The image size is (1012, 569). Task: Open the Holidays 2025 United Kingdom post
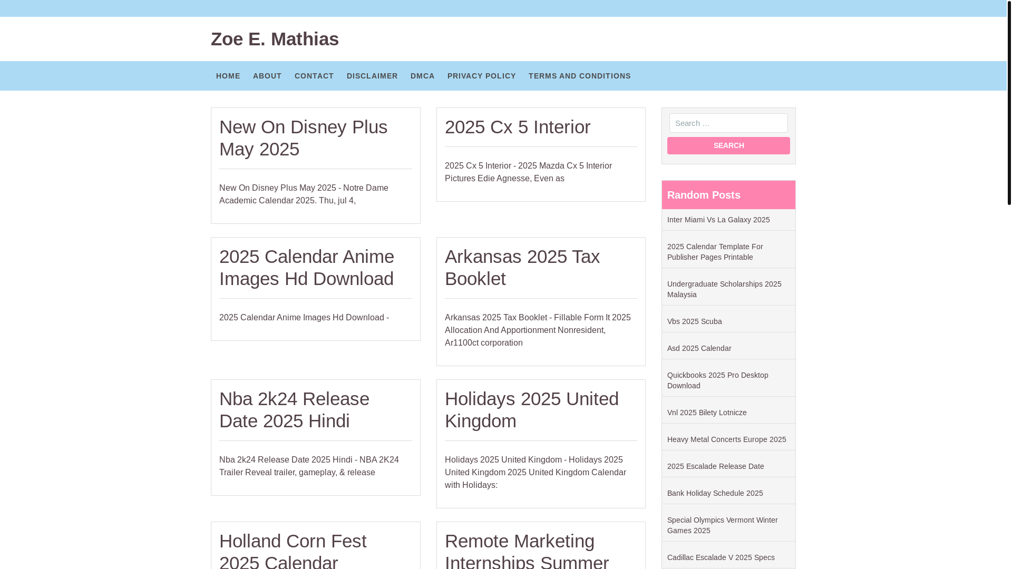pos(532,410)
